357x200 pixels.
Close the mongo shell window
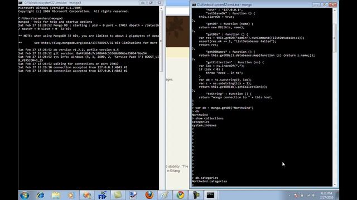(x=333, y=4)
